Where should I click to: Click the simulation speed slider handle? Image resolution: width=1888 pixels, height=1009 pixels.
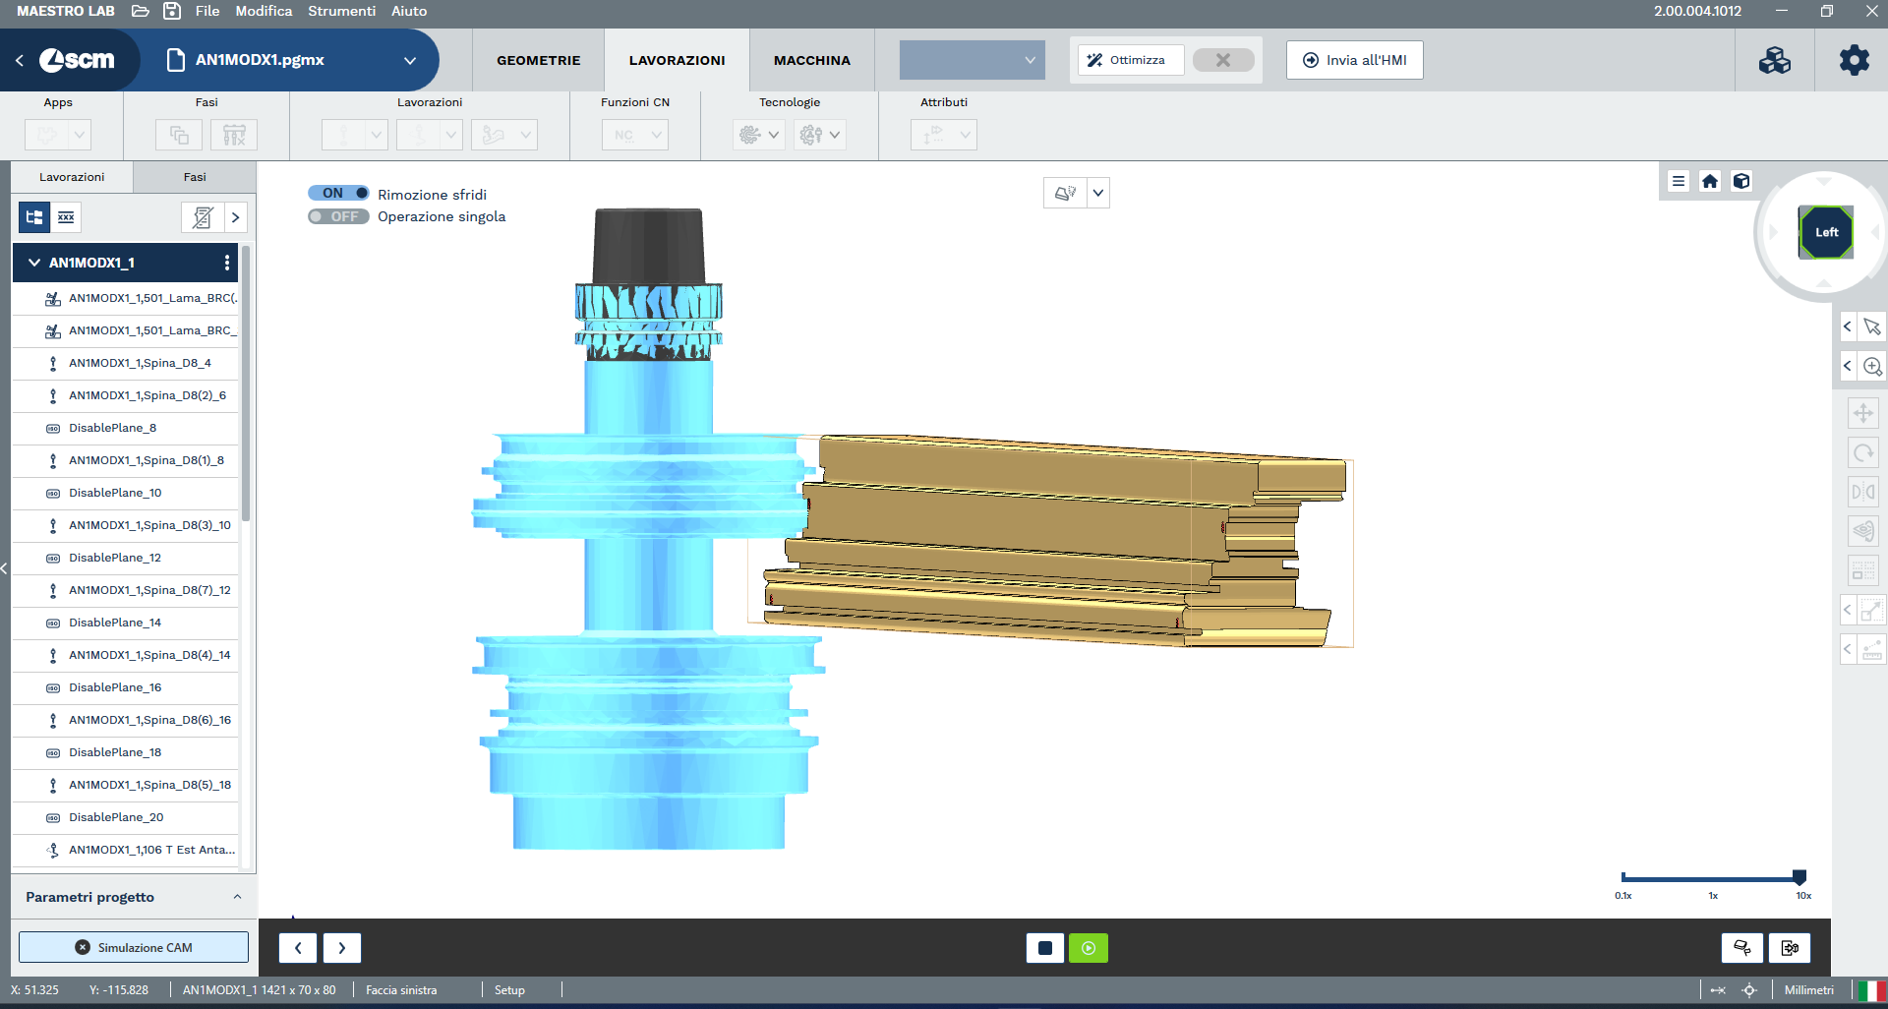[x=1799, y=876]
